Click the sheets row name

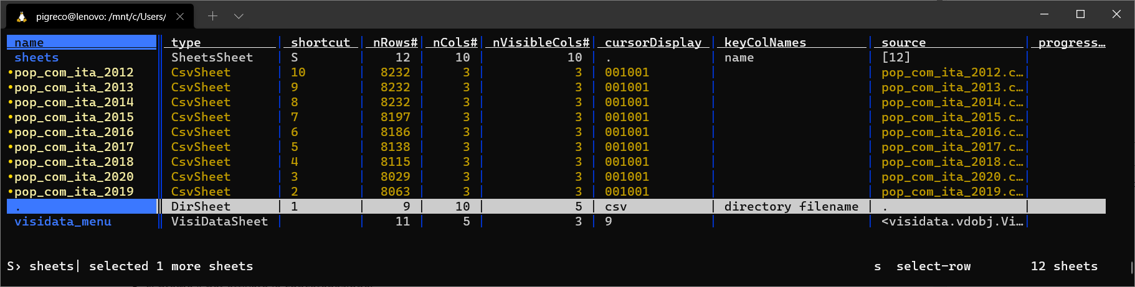click(x=37, y=58)
